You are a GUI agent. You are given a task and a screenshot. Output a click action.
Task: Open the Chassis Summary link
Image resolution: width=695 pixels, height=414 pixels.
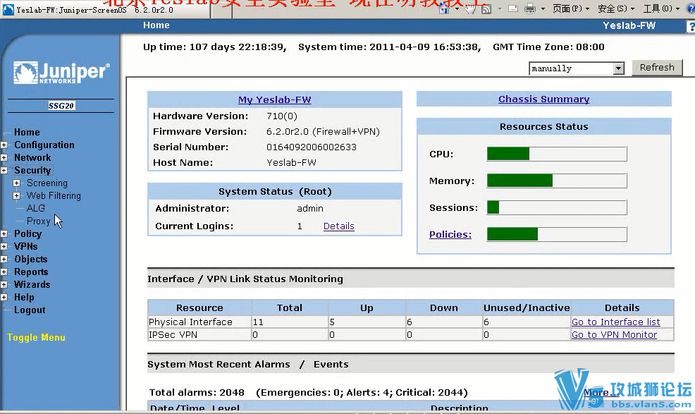pos(543,99)
